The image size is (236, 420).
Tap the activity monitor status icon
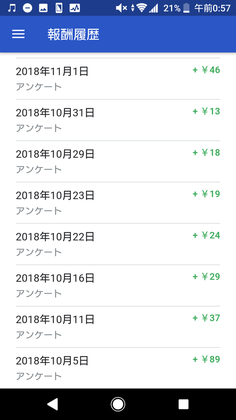click(x=75, y=8)
